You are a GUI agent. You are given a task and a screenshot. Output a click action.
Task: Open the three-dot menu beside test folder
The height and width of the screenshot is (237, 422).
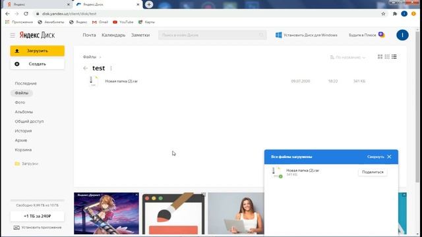point(111,68)
